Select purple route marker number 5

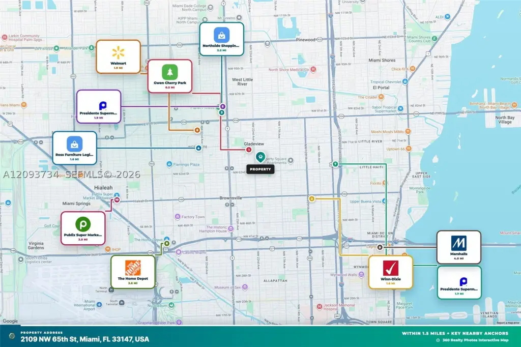click(223, 106)
